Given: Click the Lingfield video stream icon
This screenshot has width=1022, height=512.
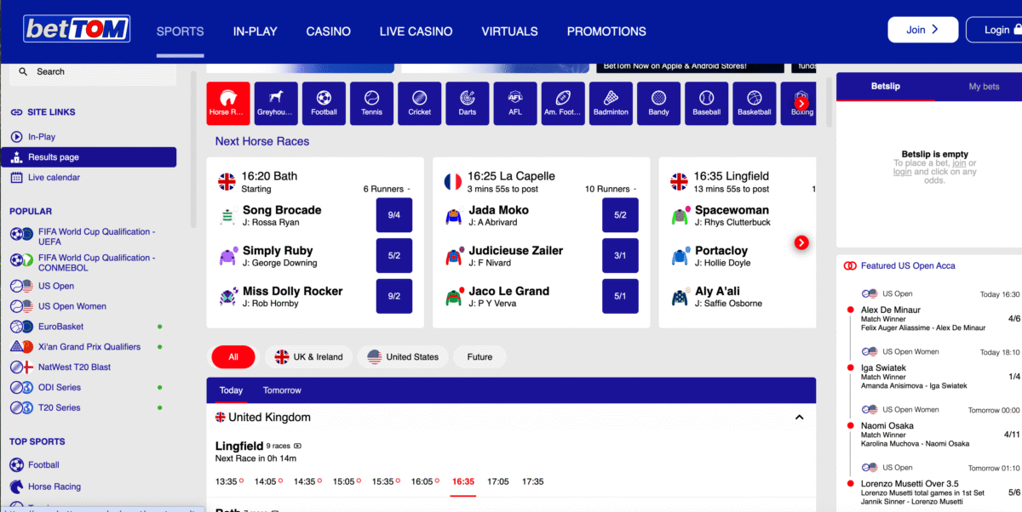Looking at the screenshot, I should point(298,446).
